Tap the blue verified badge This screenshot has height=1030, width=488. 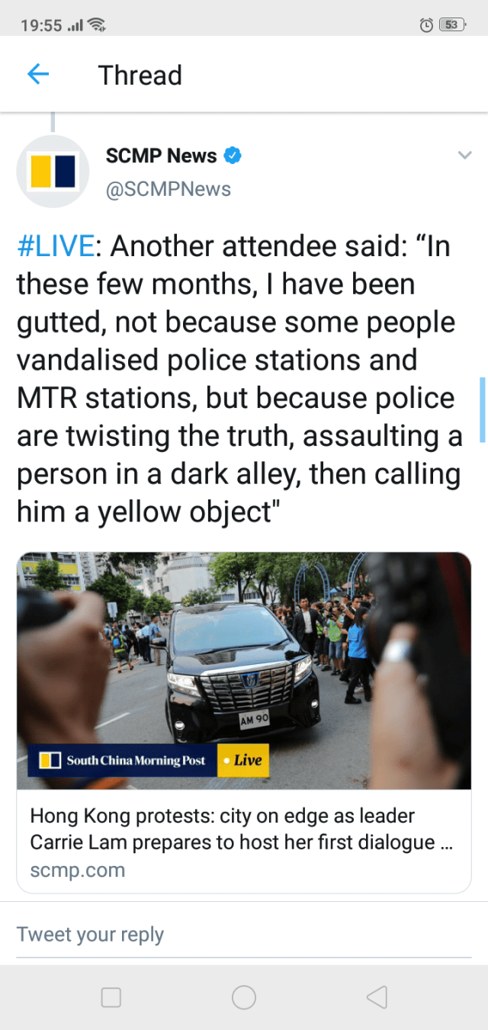coord(232,156)
